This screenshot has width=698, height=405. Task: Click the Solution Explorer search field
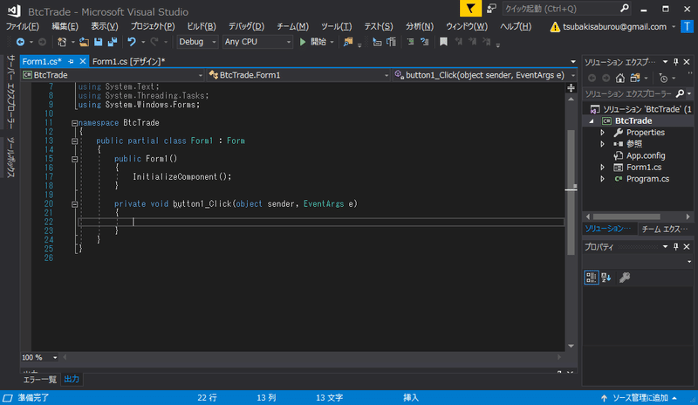[628, 93]
